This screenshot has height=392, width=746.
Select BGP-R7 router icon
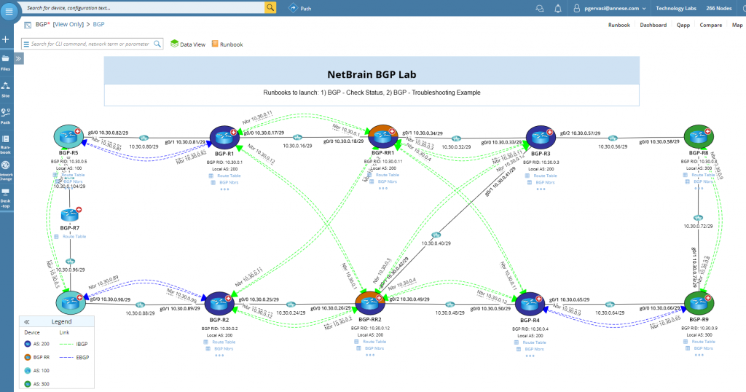click(70, 215)
